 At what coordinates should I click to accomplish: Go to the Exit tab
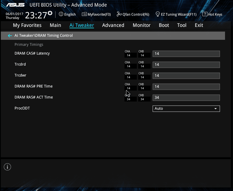click(199, 25)
